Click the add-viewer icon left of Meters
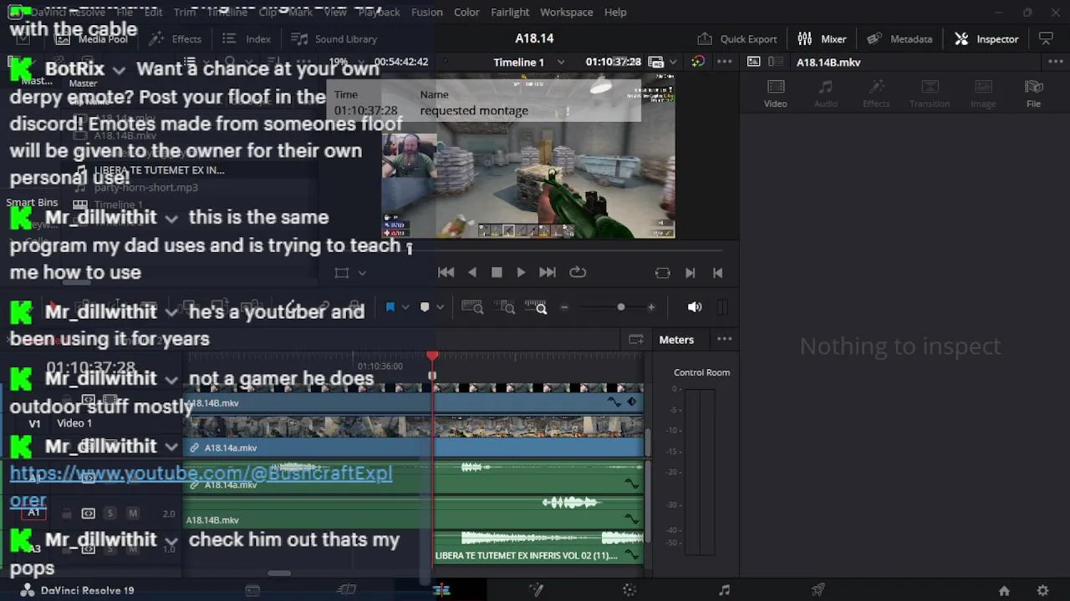Image resolution: width=1070 pixels, height=601 pixels. click(636, 339)
